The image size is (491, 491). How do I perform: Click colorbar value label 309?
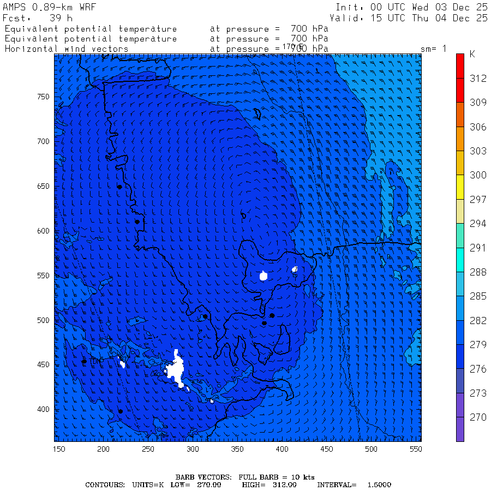tap(478, 103)
